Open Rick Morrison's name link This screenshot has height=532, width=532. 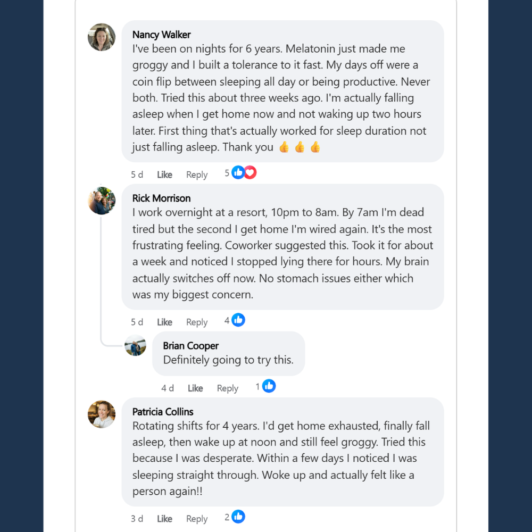click(161, 198)
